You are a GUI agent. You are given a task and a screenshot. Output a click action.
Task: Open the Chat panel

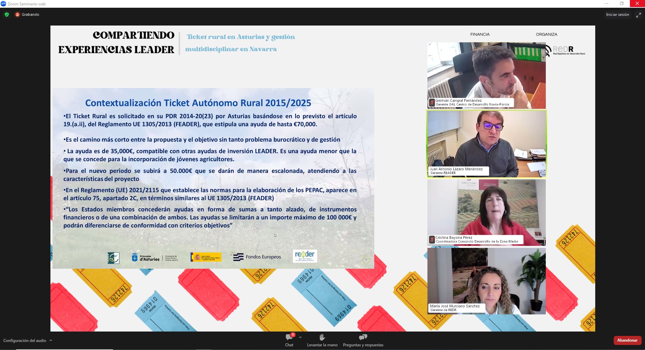289,340
